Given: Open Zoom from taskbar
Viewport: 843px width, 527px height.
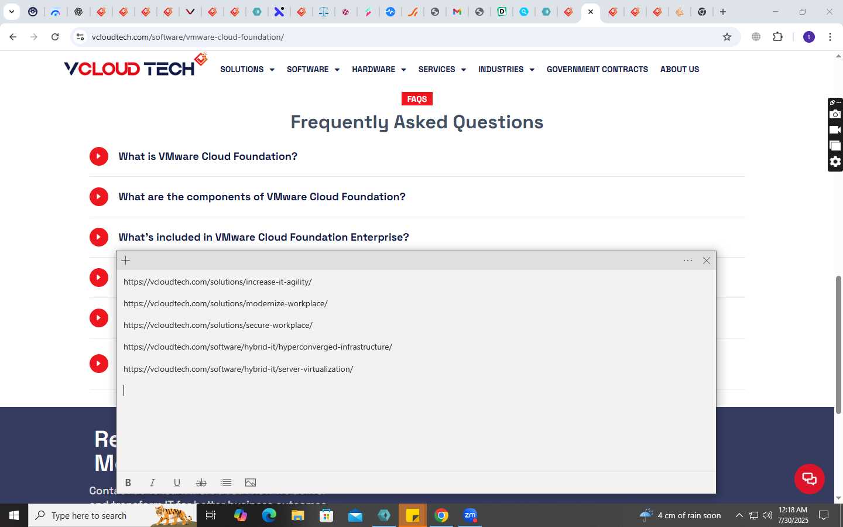Looking at the screenshot, I should (x=470, y=515).
